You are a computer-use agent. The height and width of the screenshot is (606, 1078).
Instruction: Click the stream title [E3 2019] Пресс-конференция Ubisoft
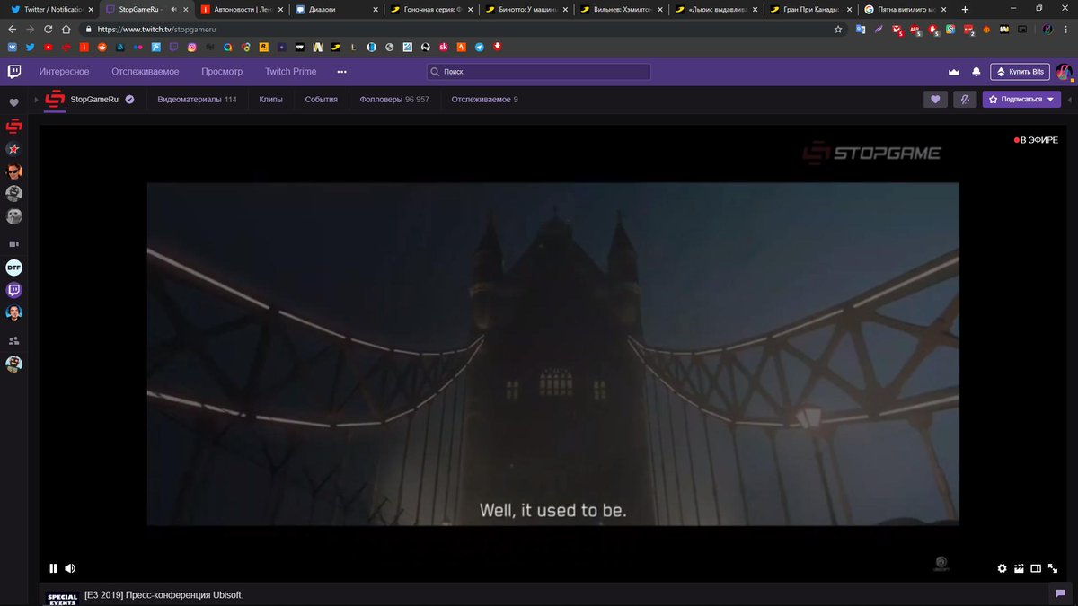tap(163, 594)
